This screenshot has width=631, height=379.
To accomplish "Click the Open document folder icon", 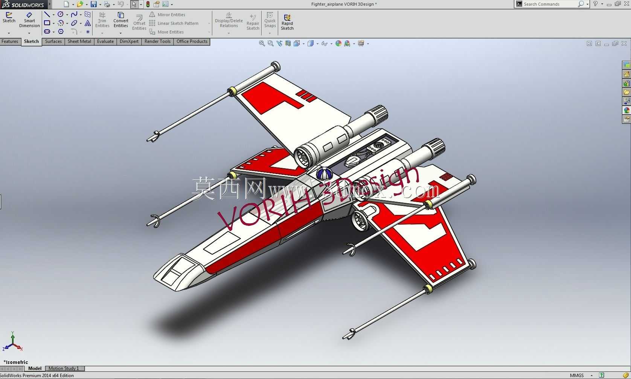I will click(80, 4).
